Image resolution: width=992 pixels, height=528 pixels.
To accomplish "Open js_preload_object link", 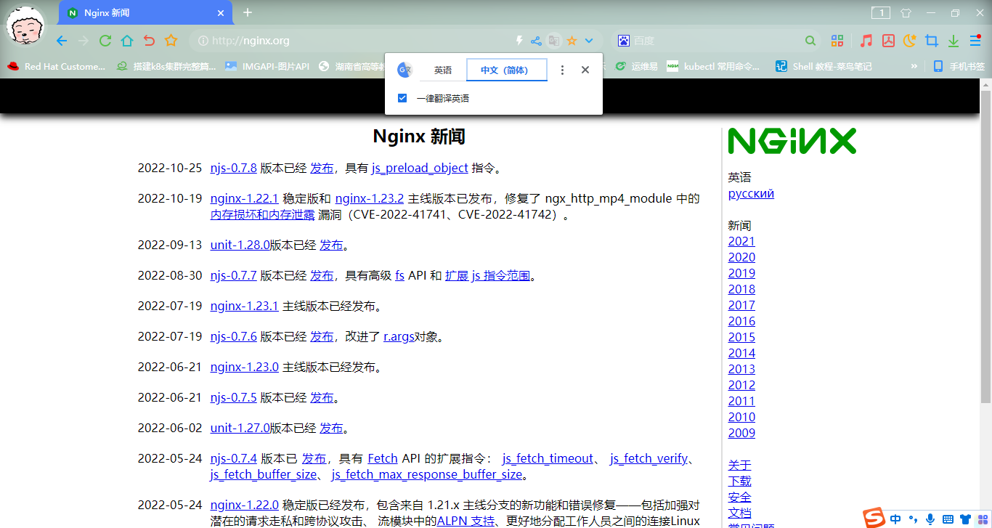I will [x=420, y=168].
